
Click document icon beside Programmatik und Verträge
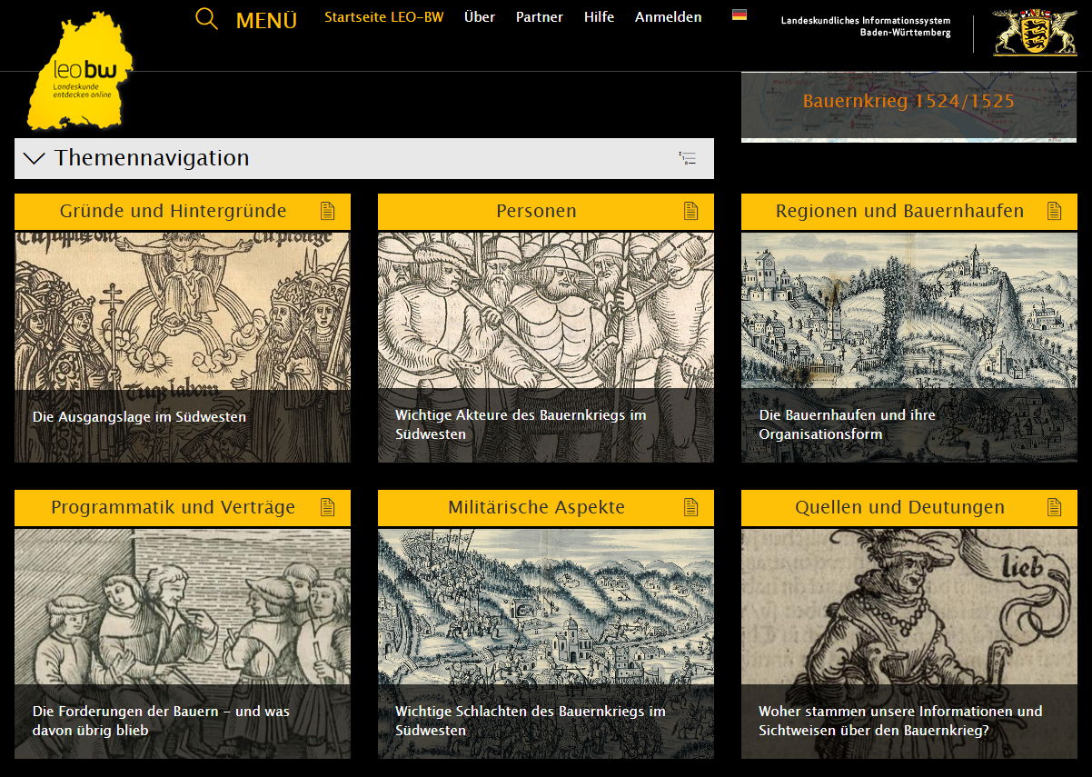(328, 507)
